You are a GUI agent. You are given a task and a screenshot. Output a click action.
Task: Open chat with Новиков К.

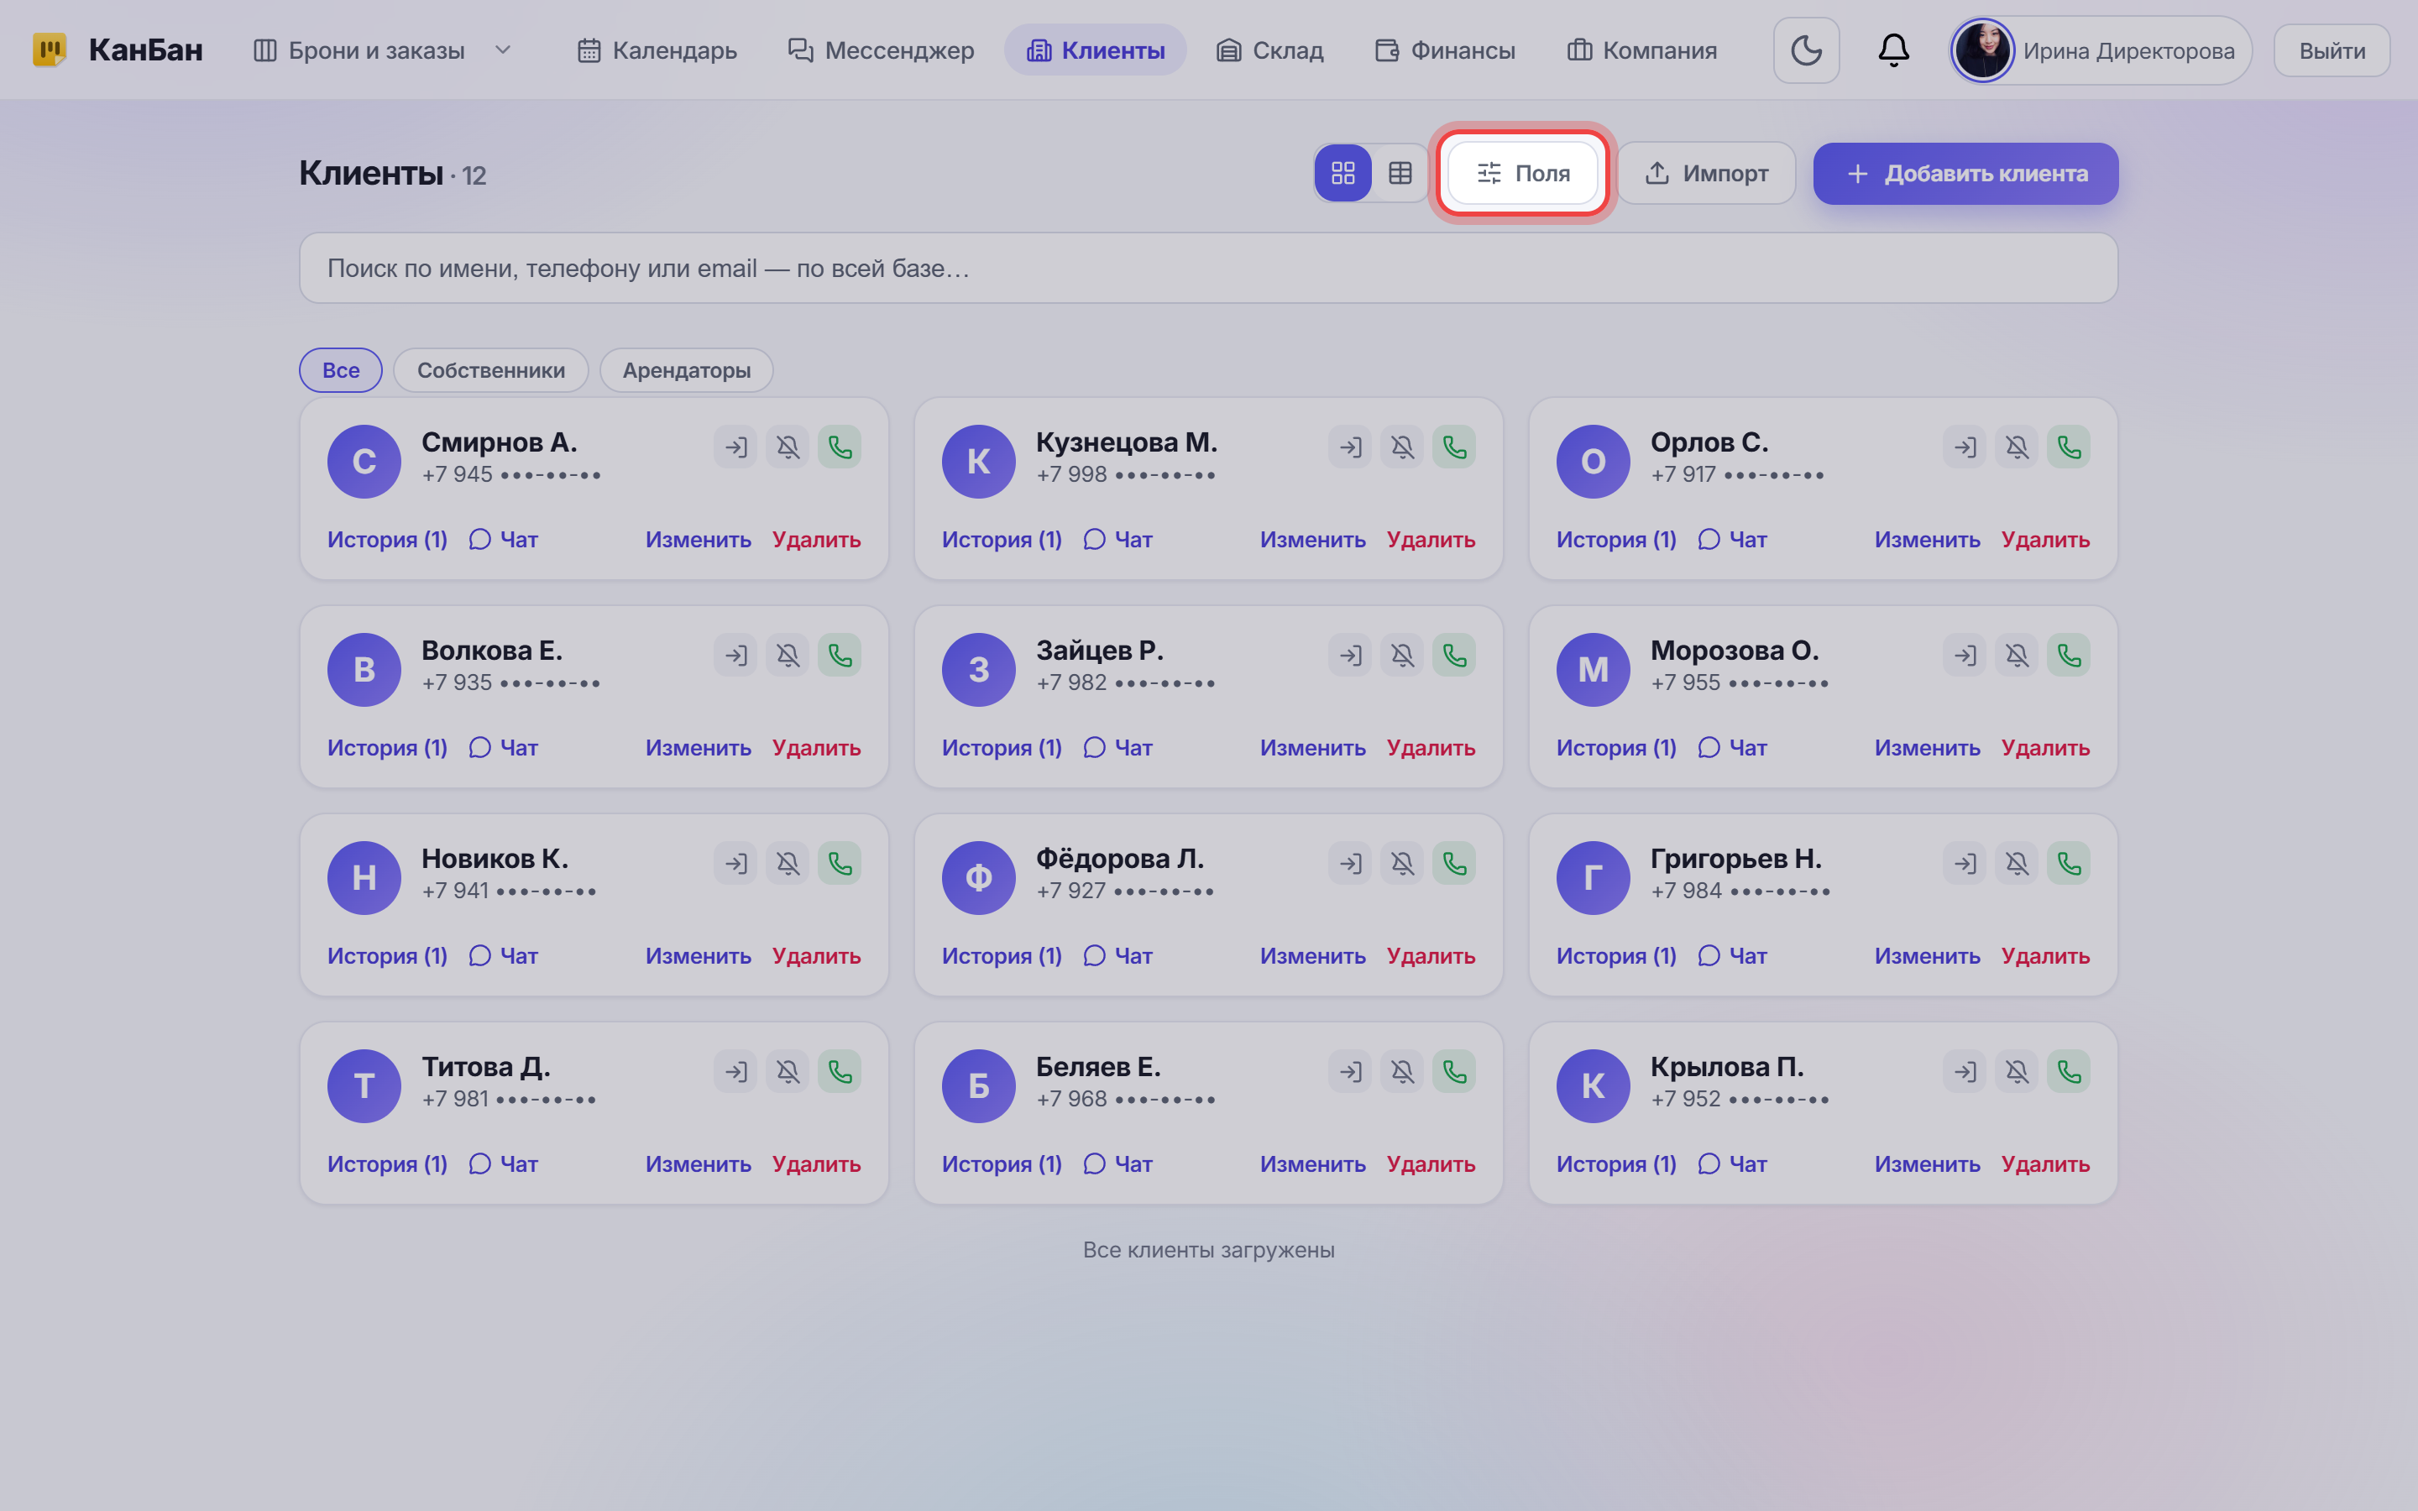[x=504, y=955]
